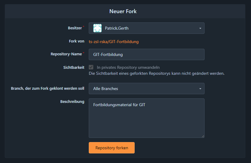The height and width of the screenshot is (163, 251).
Task: Focus the Repository-Name input field
Action: click(146, 54)
